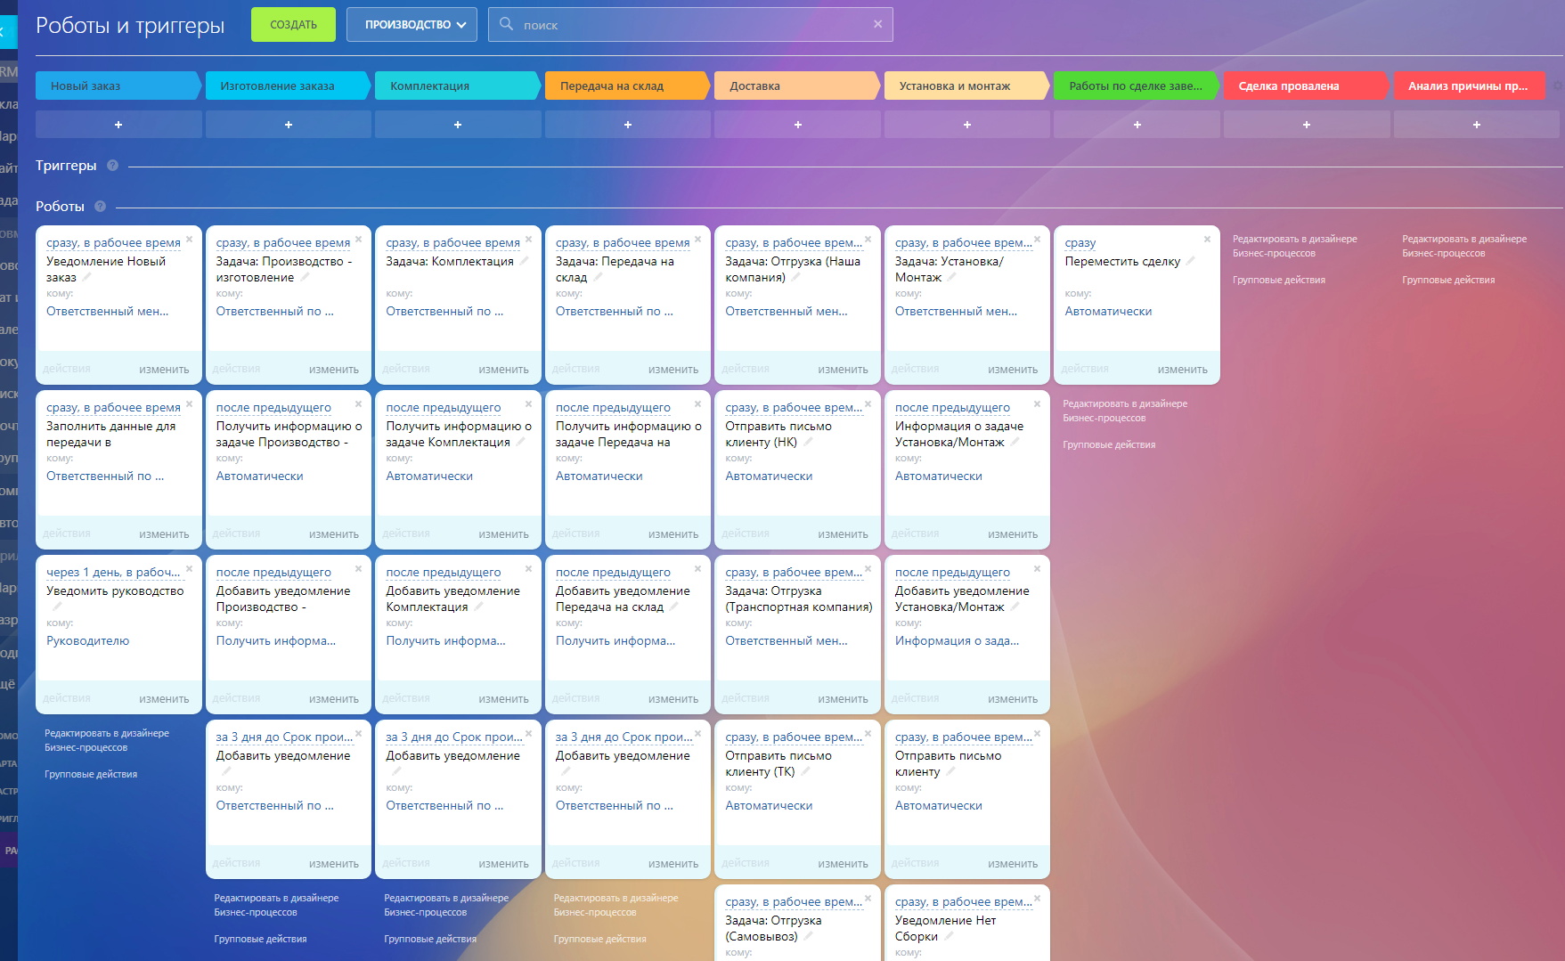Click изменить on Уведомить руководство robot

pos(164,699)
